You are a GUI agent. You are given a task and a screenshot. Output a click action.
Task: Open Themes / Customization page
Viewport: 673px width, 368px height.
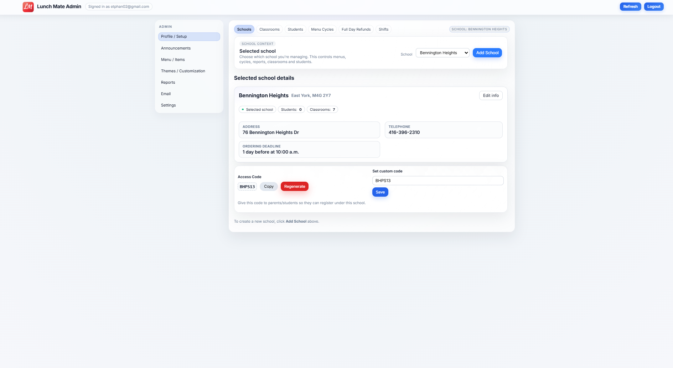coord(183,71)
